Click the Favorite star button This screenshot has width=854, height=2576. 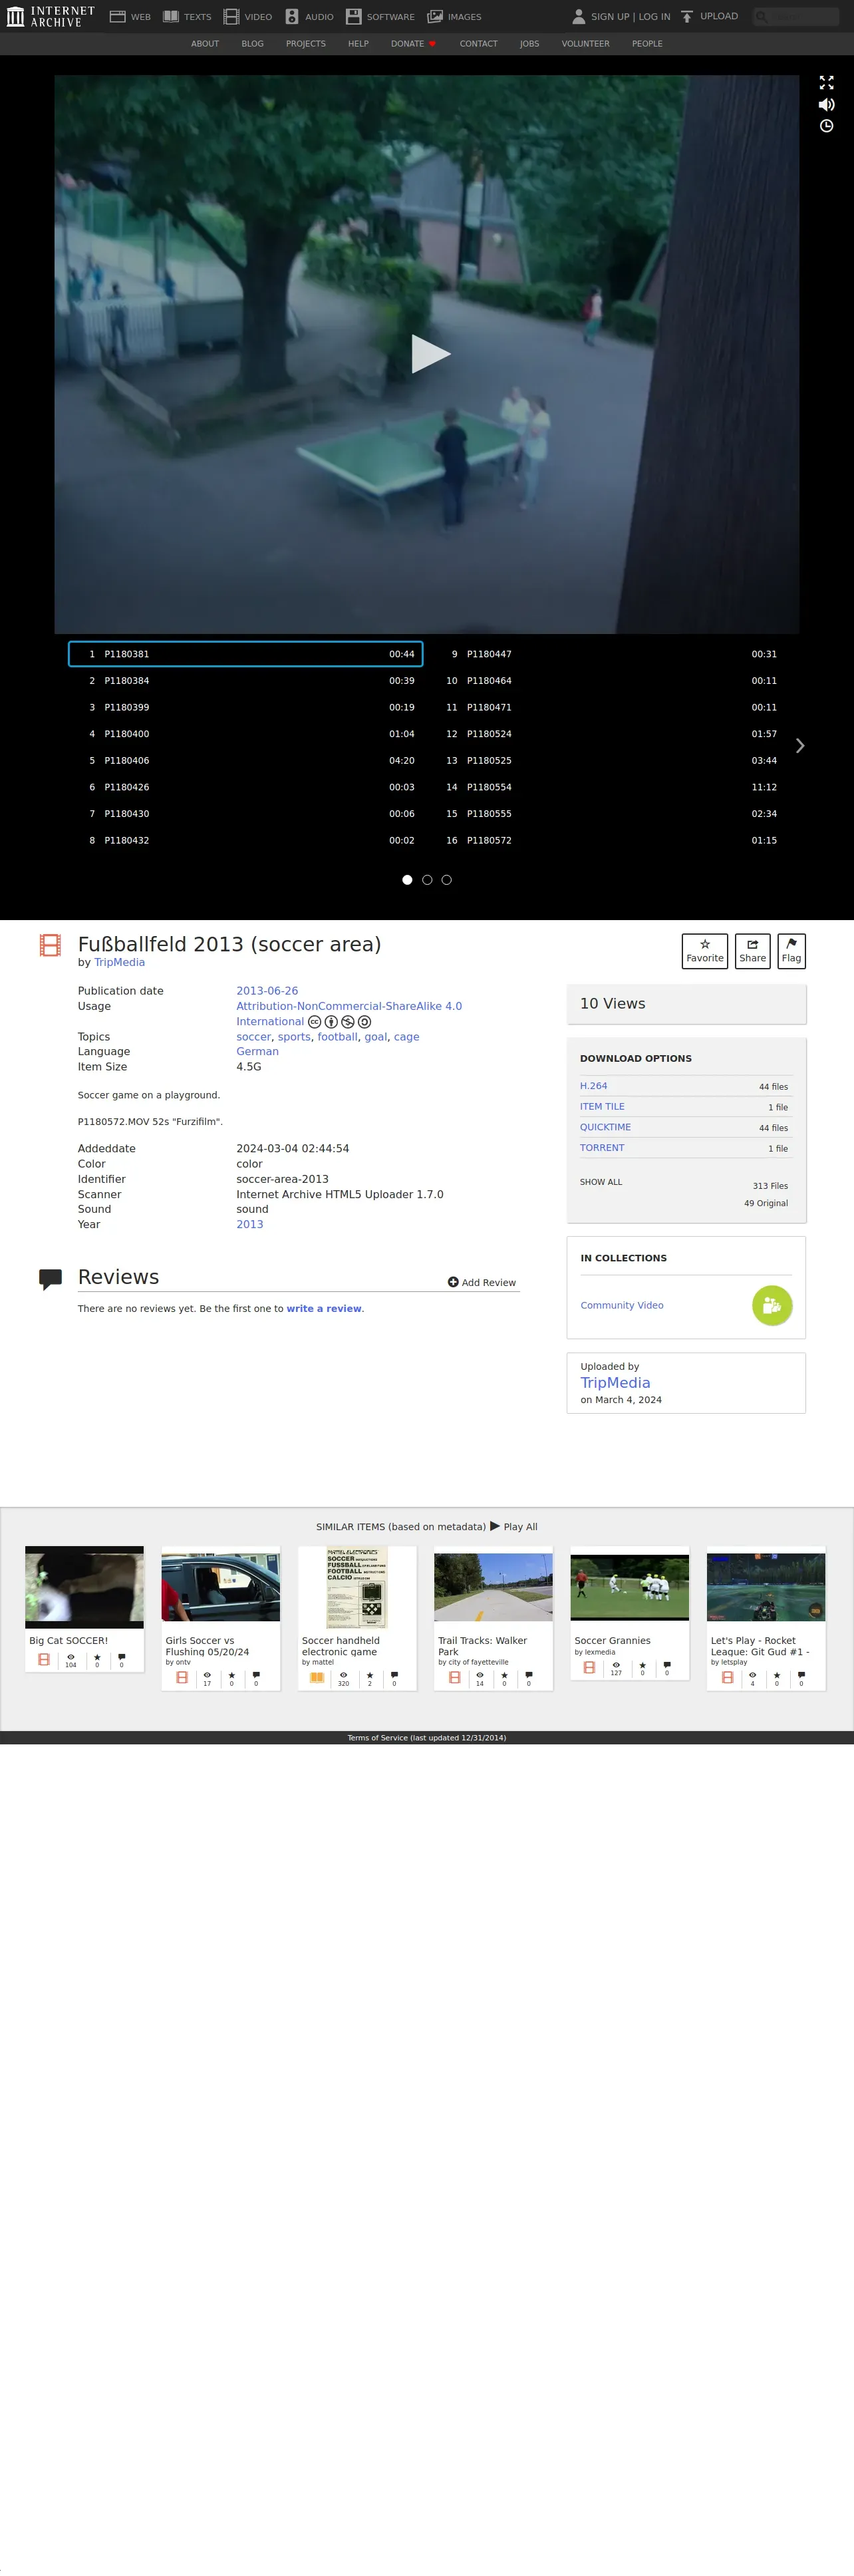point(704,950)
